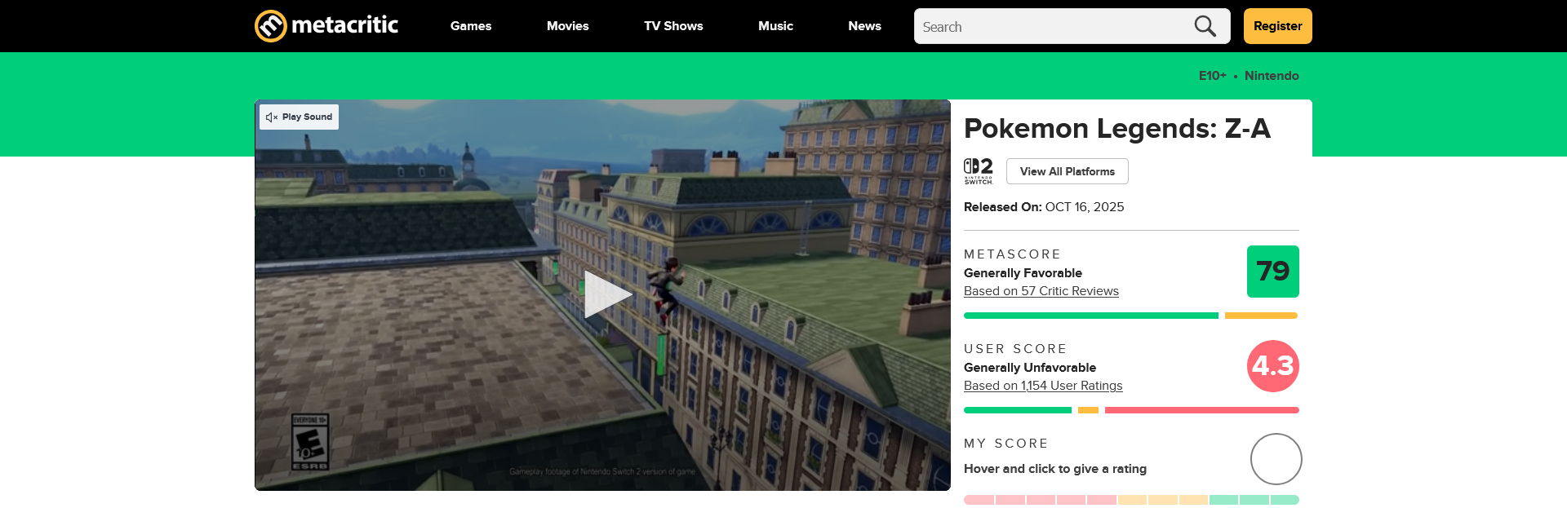The width and height of the screenshot is (1567, 508).
Task: Click the Metacritic logo
Action: [x=326, y=26]
